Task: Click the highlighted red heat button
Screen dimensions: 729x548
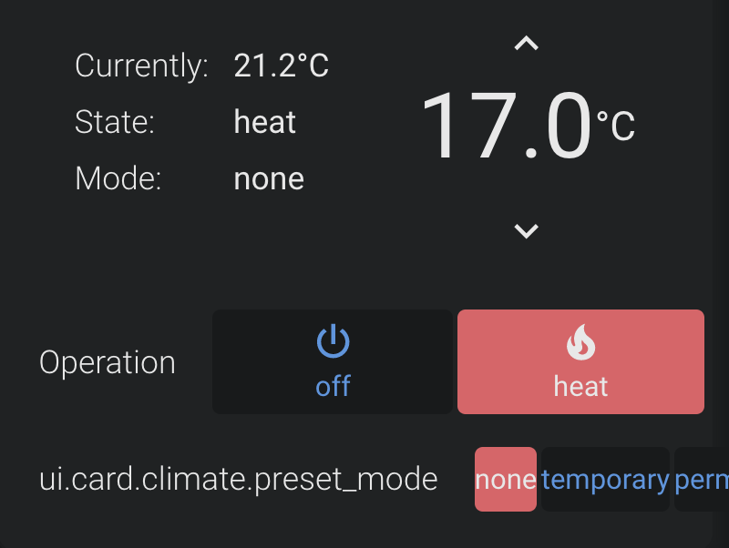Action: 580,361
